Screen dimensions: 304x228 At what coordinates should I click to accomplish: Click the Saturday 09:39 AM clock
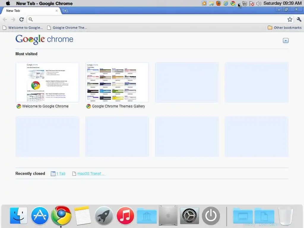[283, 3]
